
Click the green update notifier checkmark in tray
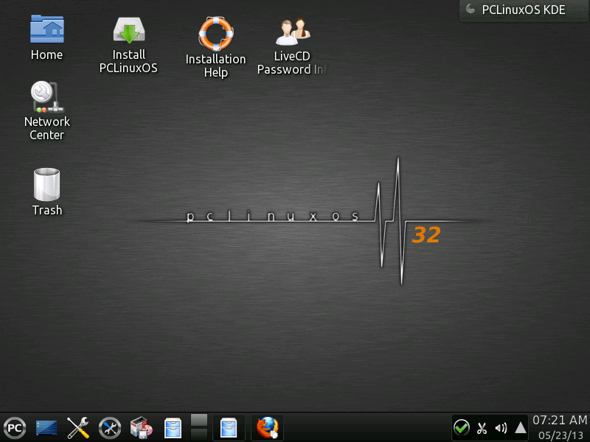462,427
